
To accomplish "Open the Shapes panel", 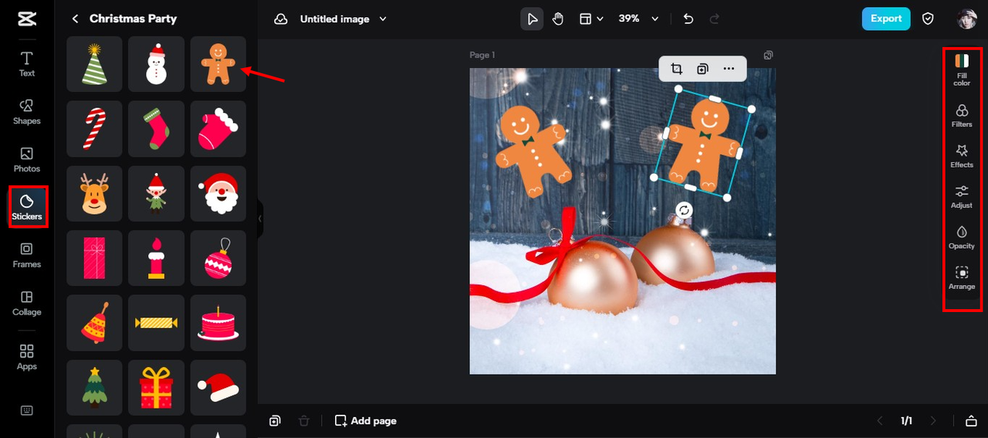I will click(27, 112).
